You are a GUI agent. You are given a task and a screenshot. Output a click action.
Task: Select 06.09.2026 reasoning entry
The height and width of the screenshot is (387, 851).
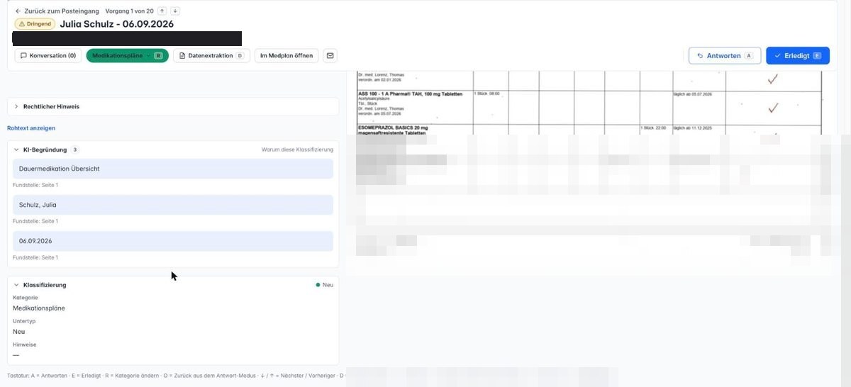pyautogui.click(x=172, y=241)
